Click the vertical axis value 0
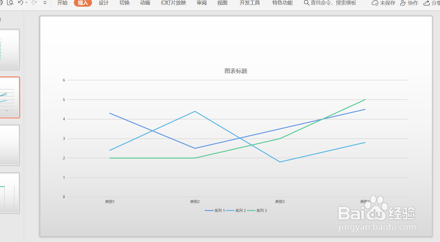This screenshot has height=242, width=440. (x=64, y=197)
